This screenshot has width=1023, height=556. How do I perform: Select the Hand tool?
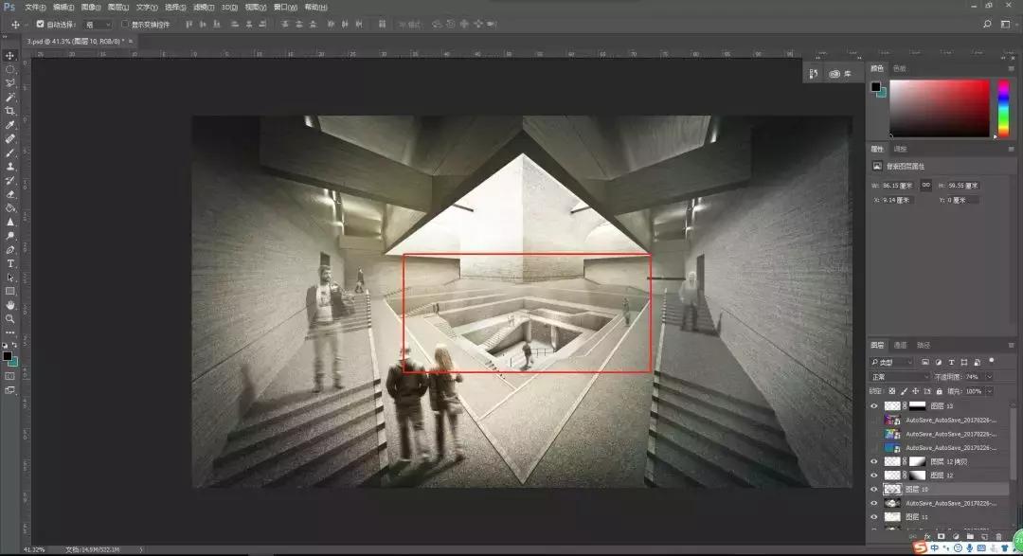click(x=10, y=305)
